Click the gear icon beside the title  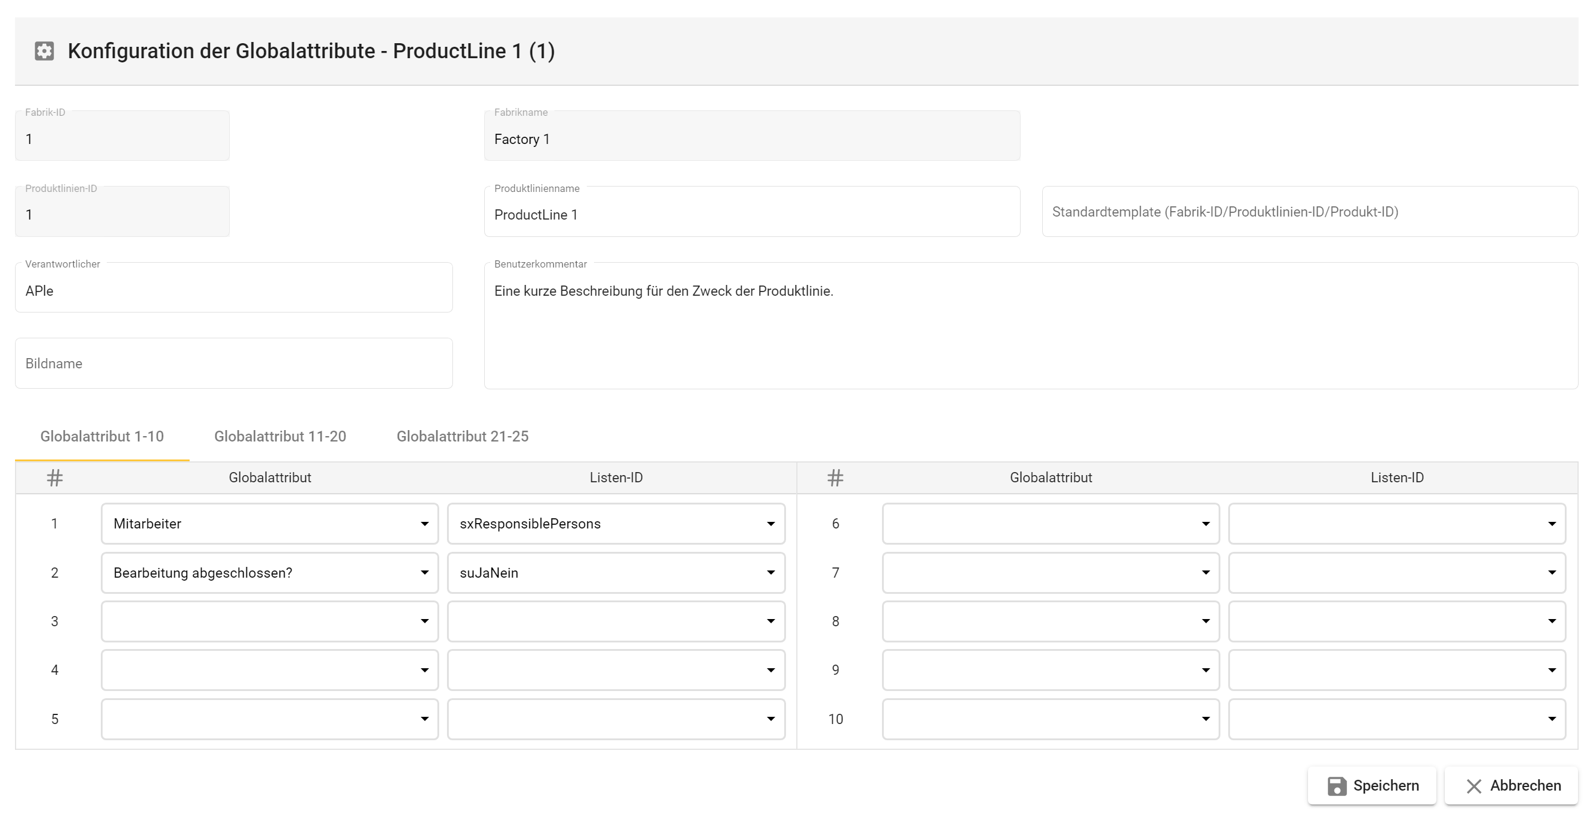pos(44,50)
